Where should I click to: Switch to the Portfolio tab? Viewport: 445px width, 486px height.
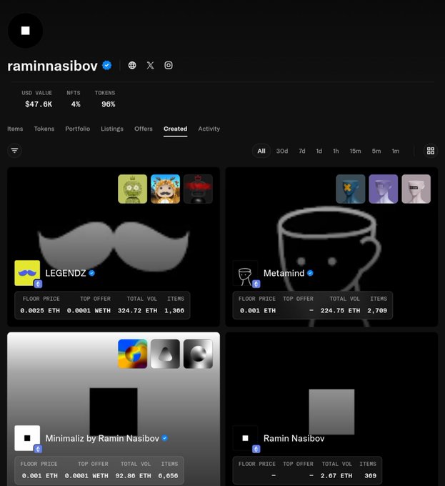pyautogui.click(x=77, y=129)
